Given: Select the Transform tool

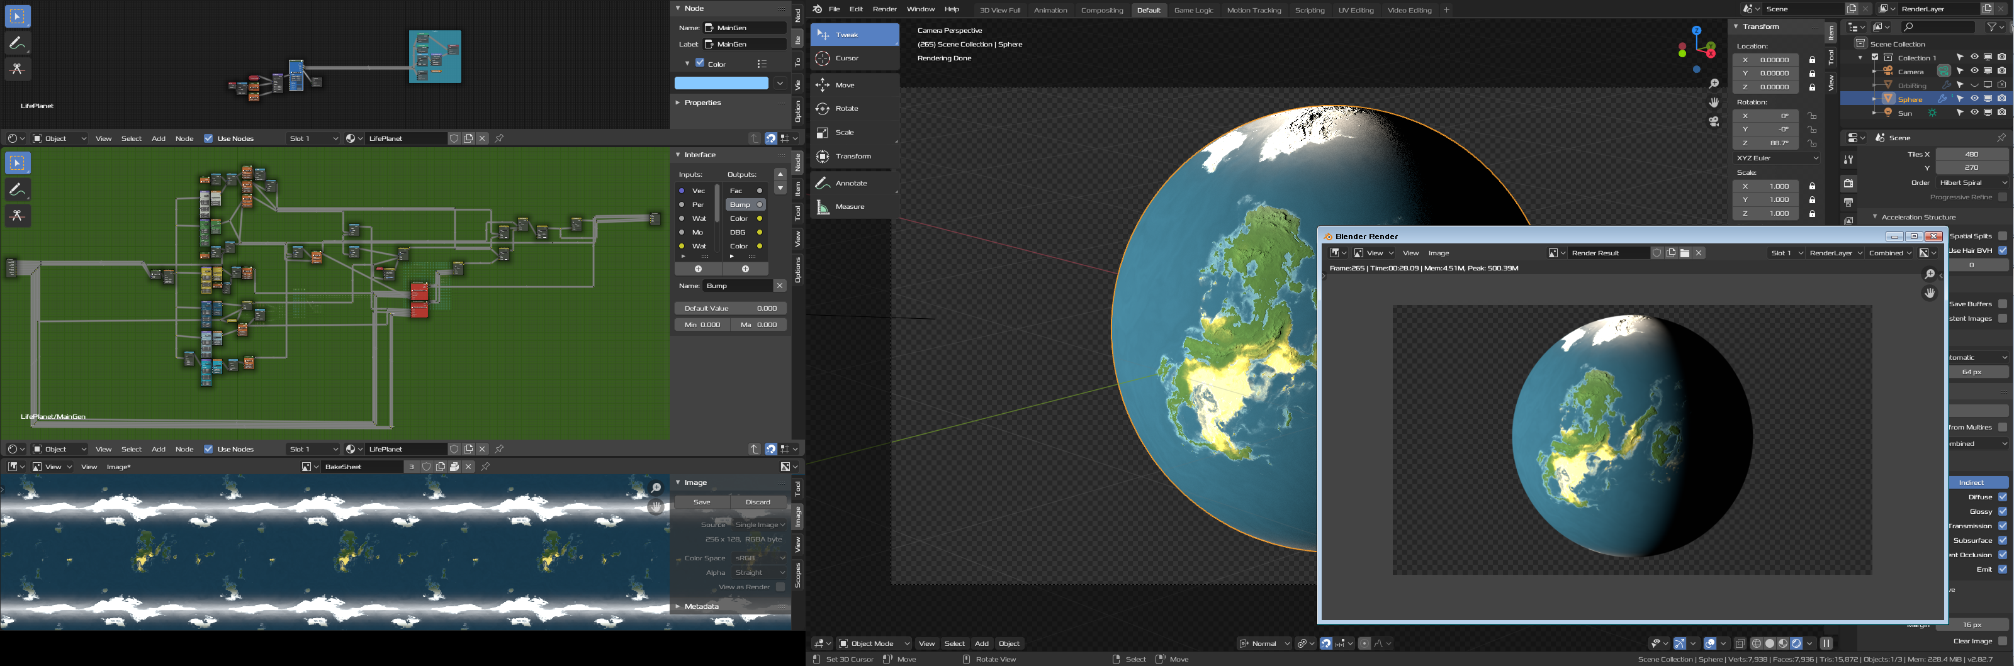Looking at the screenshot, I should pyautogui.click(x=855, y=157).
